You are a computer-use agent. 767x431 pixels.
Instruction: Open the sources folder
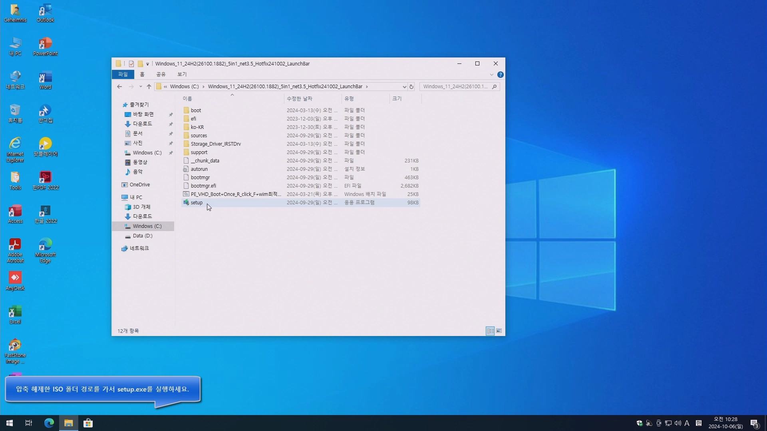click(199, 136)
